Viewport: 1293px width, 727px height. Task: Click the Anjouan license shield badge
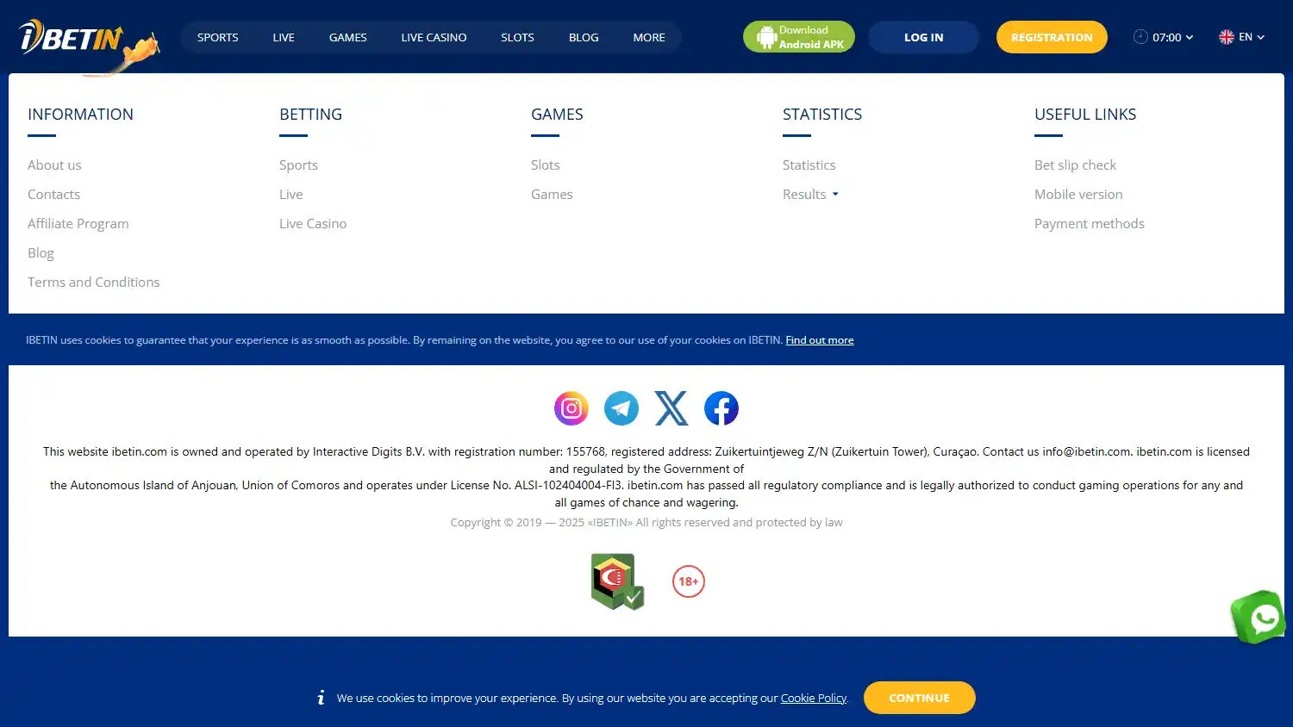click(617, 581)
